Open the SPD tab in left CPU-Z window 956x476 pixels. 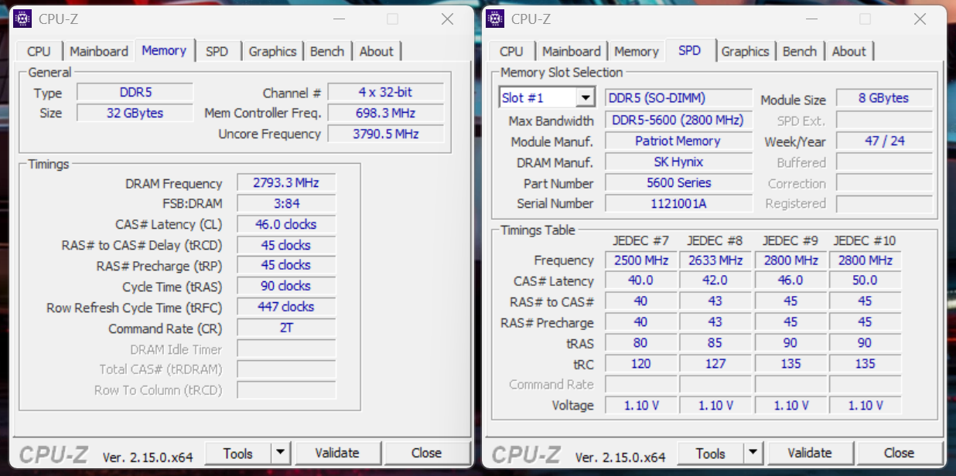pos(217,52)
